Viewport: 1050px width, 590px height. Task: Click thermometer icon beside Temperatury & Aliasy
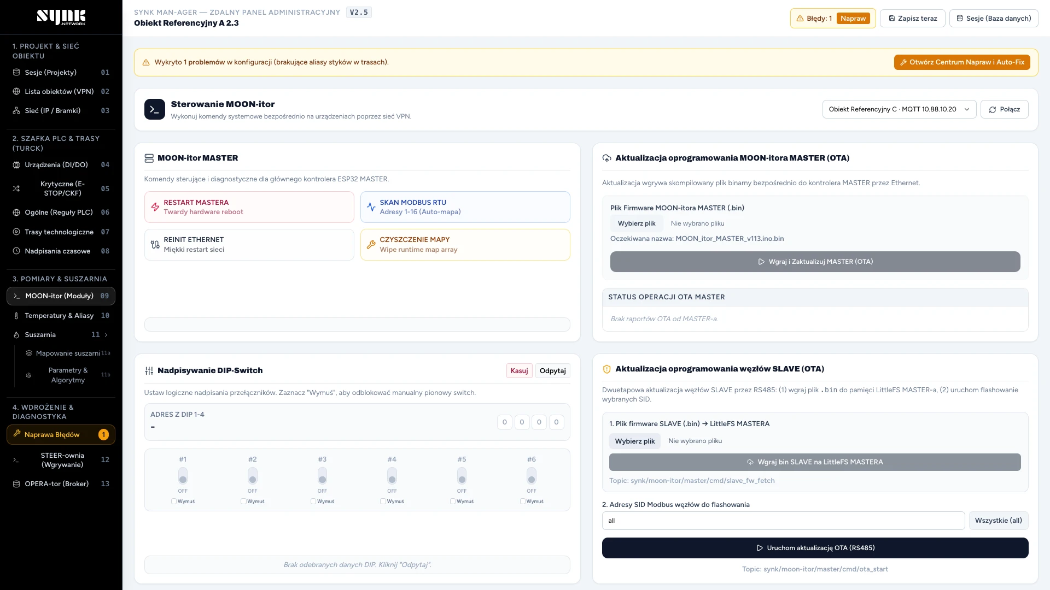click(16, 316)
